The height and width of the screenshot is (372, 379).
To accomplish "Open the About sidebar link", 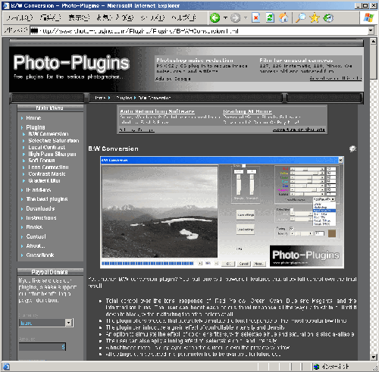I will click(x=36, y=245).
